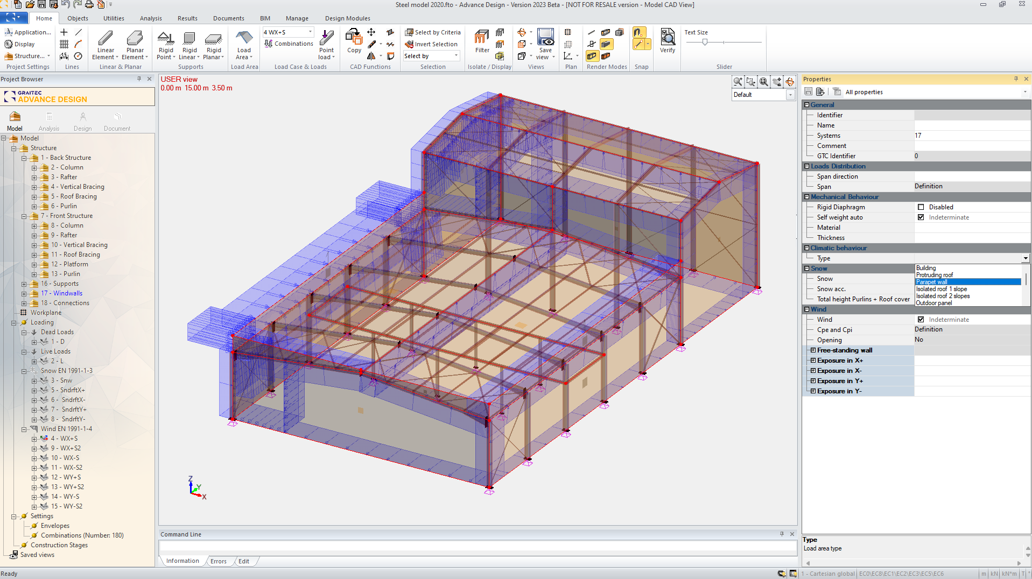Open the Design Modules ribbon tab
1032x579 pixels.
tap(347, 18)
